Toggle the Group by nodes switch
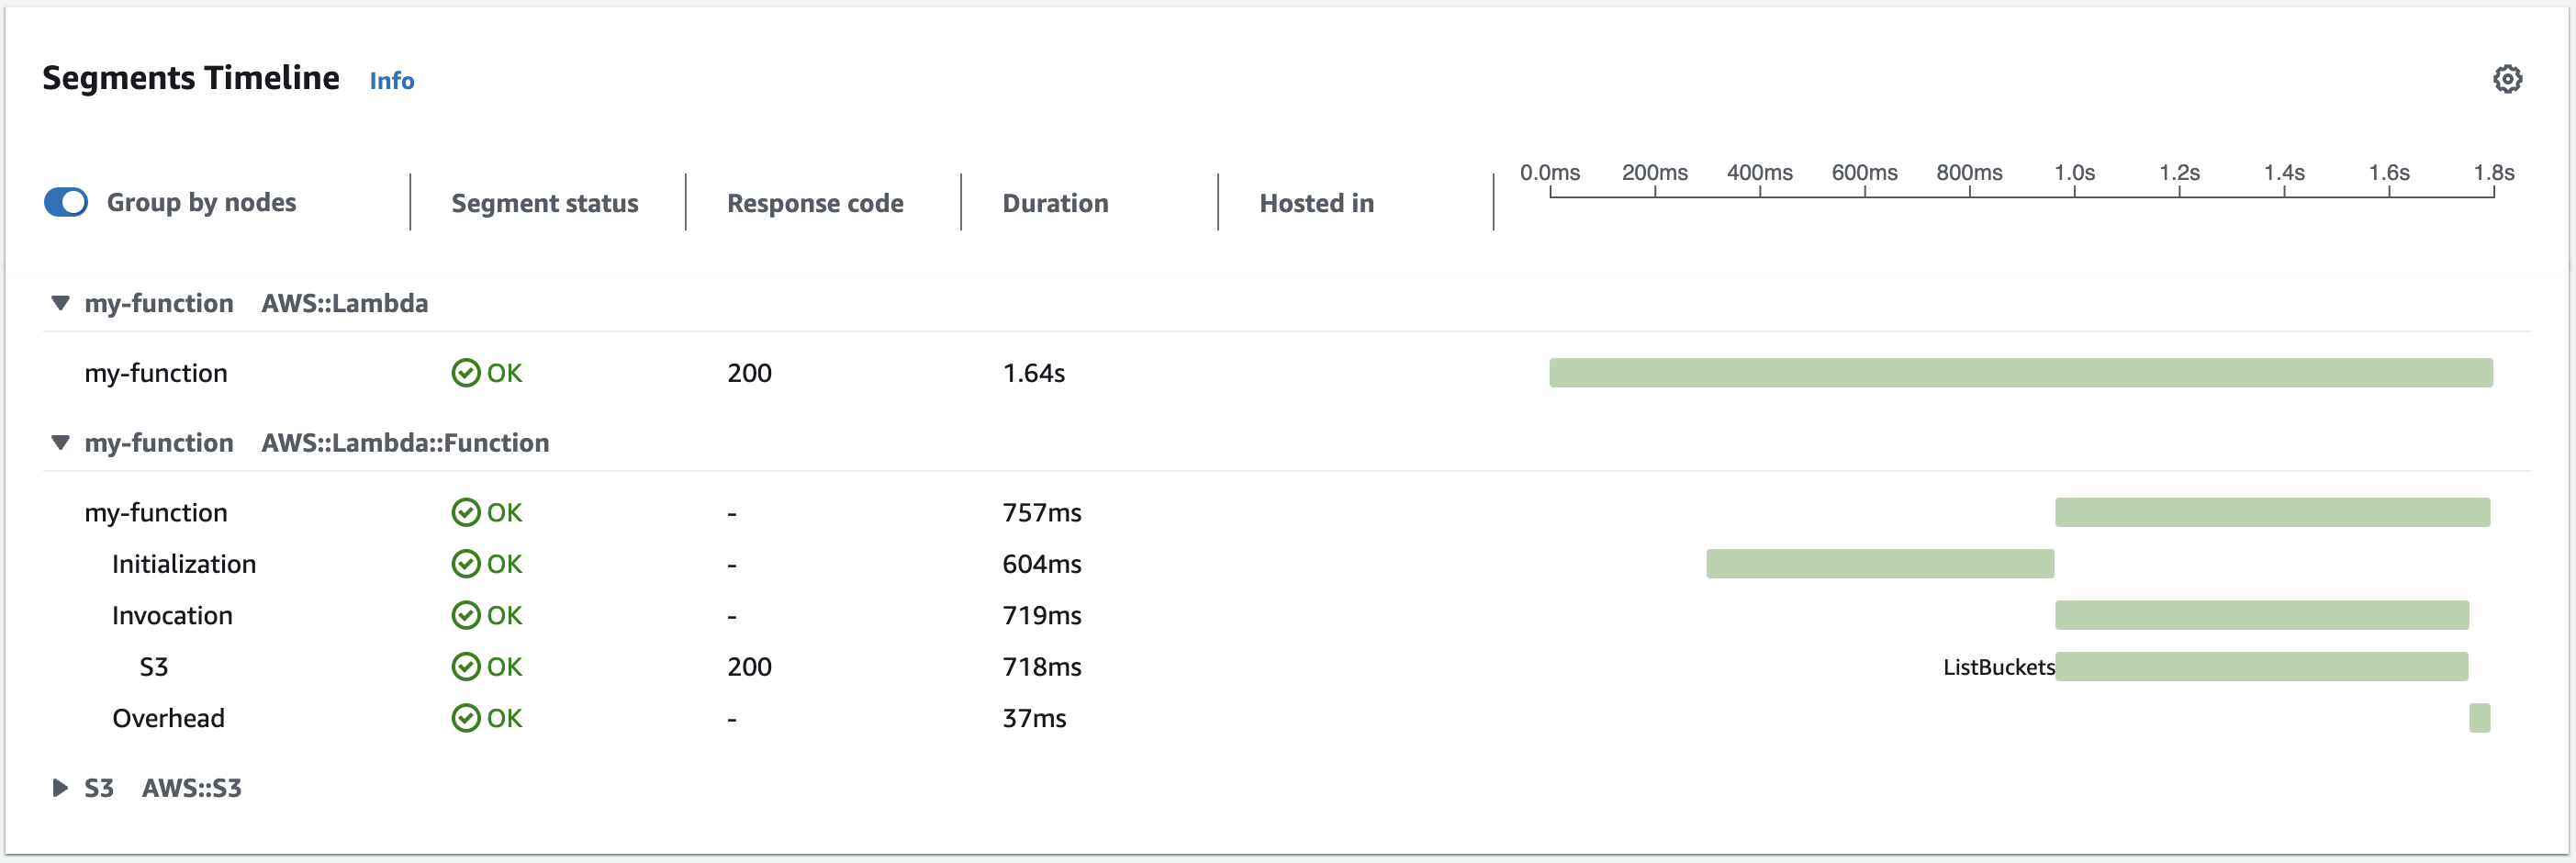This screenshot has width=2576, height=863. tap(66, 202)
